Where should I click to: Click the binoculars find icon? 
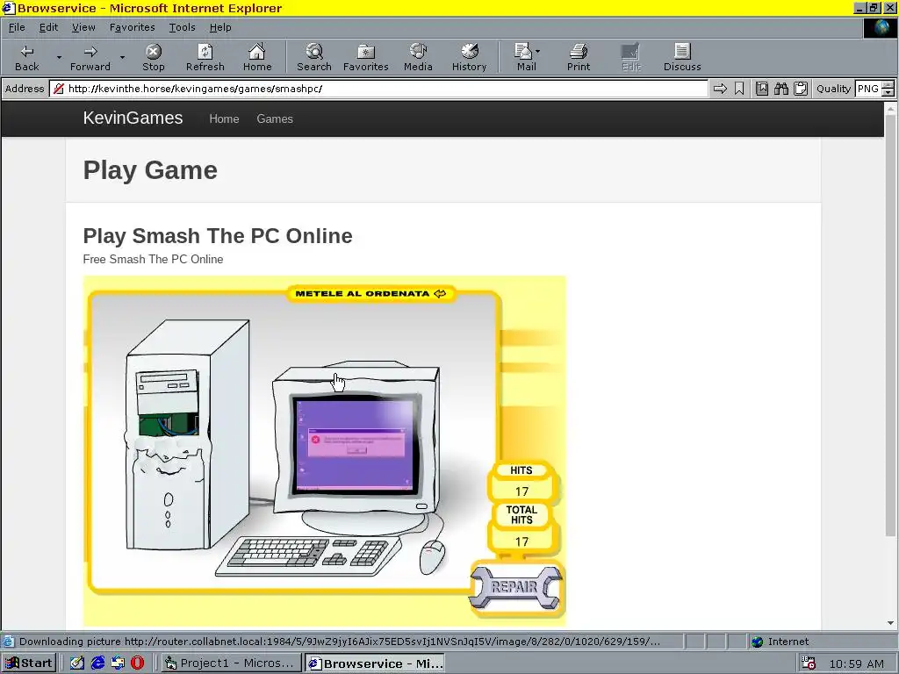[780, 89]
